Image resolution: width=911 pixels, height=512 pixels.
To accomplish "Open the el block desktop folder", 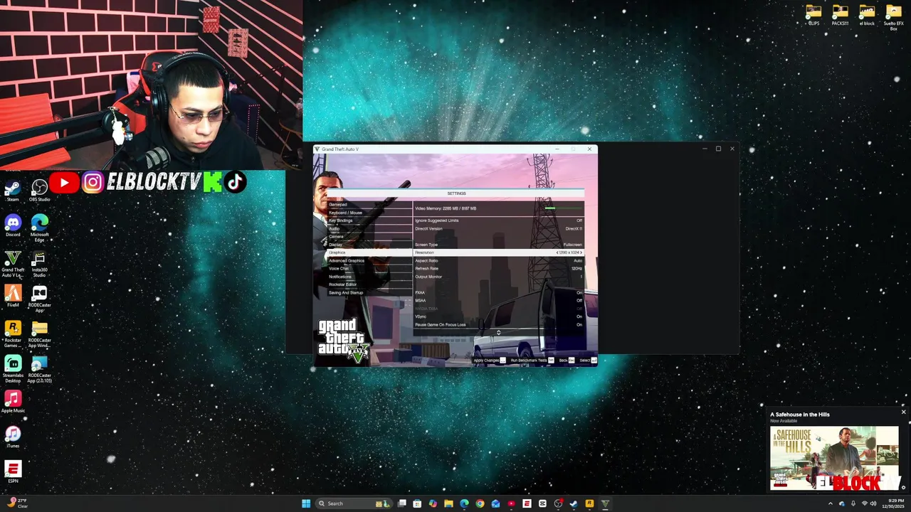I will pos(867,15).
